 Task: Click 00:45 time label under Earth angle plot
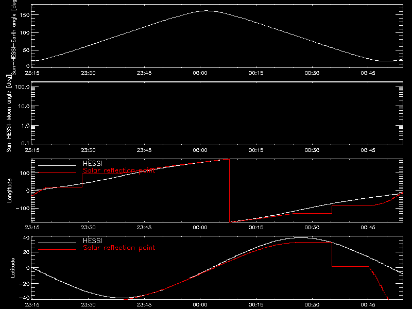point(368,73)
